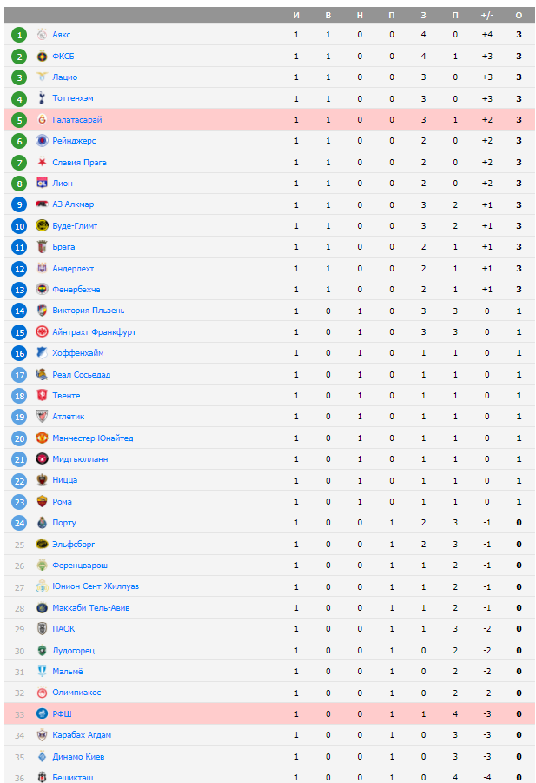Click the light-blue position badge number 24
This screenshot has width=536, height=783.
(x=19, y=523)
